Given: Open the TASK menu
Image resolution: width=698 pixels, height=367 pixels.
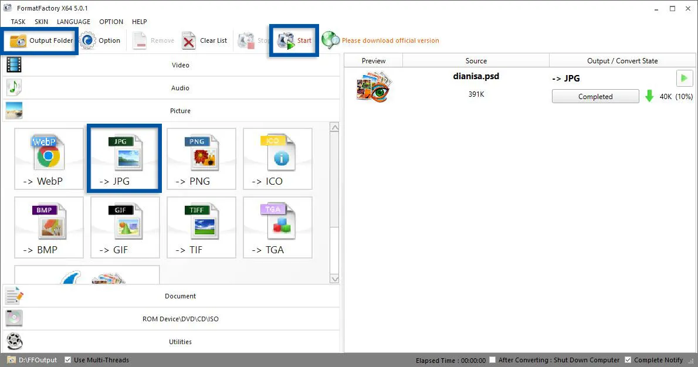Looking at the screenshot, I should [x=18, y=22].
